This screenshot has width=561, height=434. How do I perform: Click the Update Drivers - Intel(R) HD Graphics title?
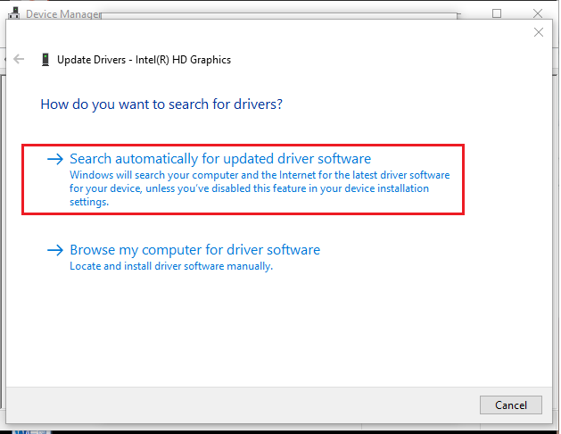[x=144, y=60]
